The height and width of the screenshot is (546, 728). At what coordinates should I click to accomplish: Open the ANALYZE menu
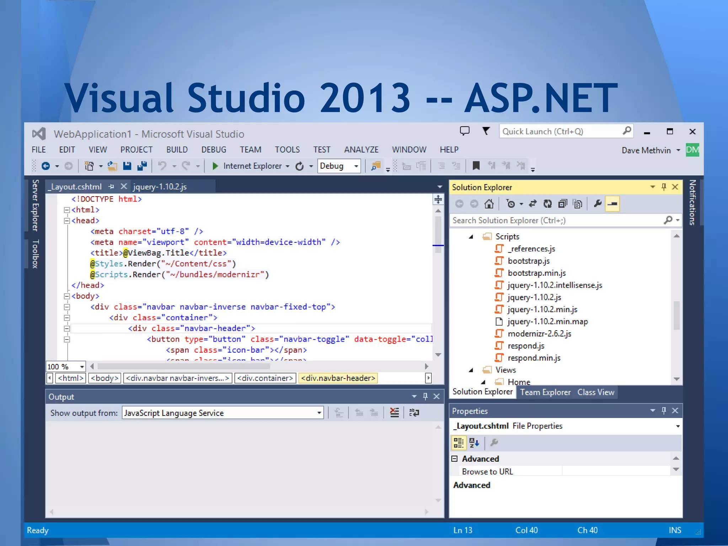click(361, 150)
